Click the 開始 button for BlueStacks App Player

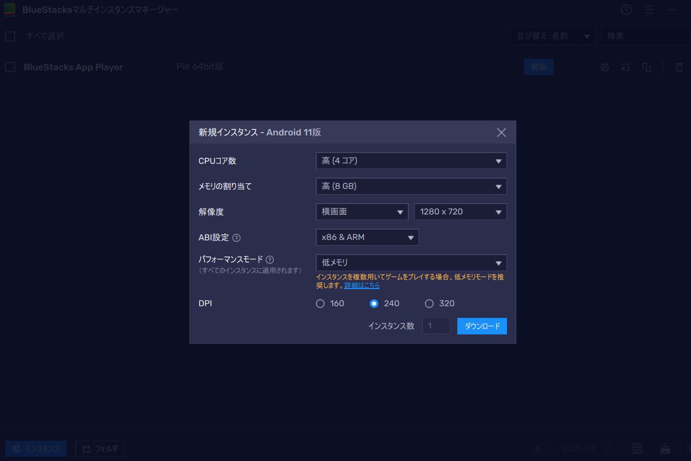point(539,67)
